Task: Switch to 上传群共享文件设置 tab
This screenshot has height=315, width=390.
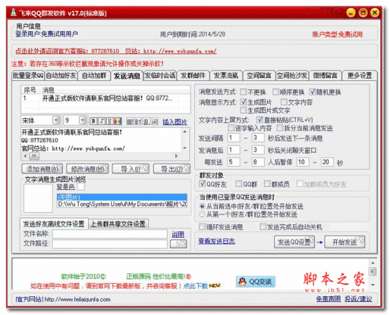Action: (118, 224)
